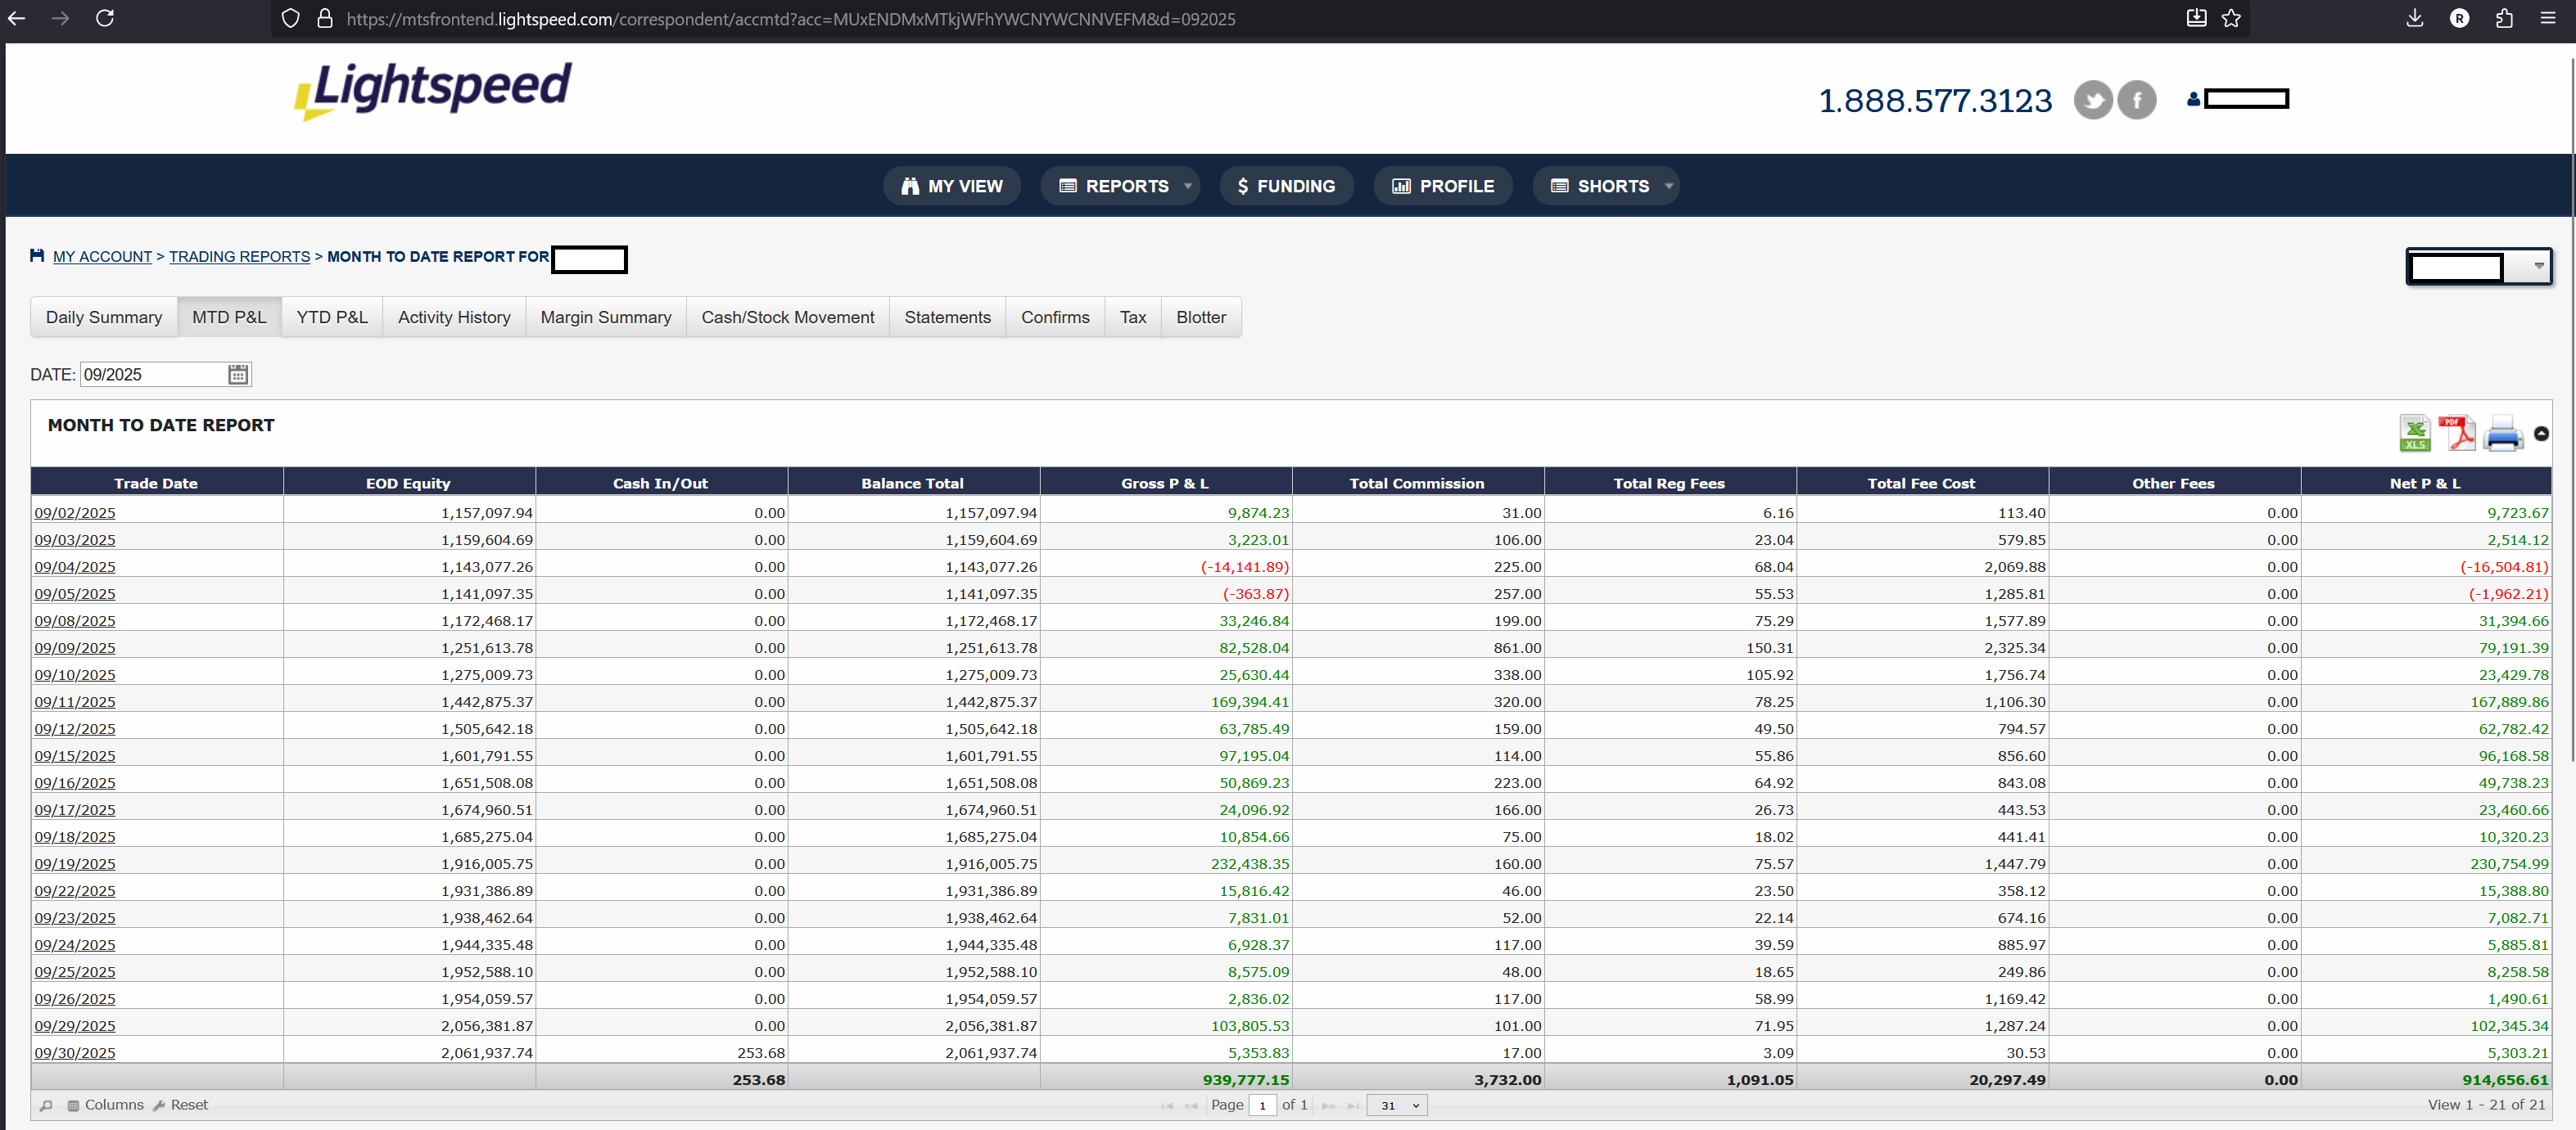This screenshot has height=1130, width=2576.
Task: Click the Twitter social icon
Action: (x=2092, y=100)
